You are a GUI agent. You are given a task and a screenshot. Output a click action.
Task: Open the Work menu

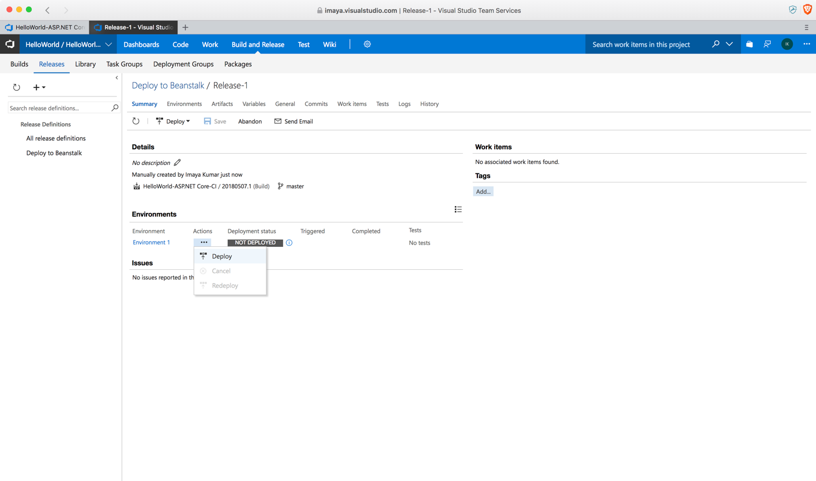210,44
